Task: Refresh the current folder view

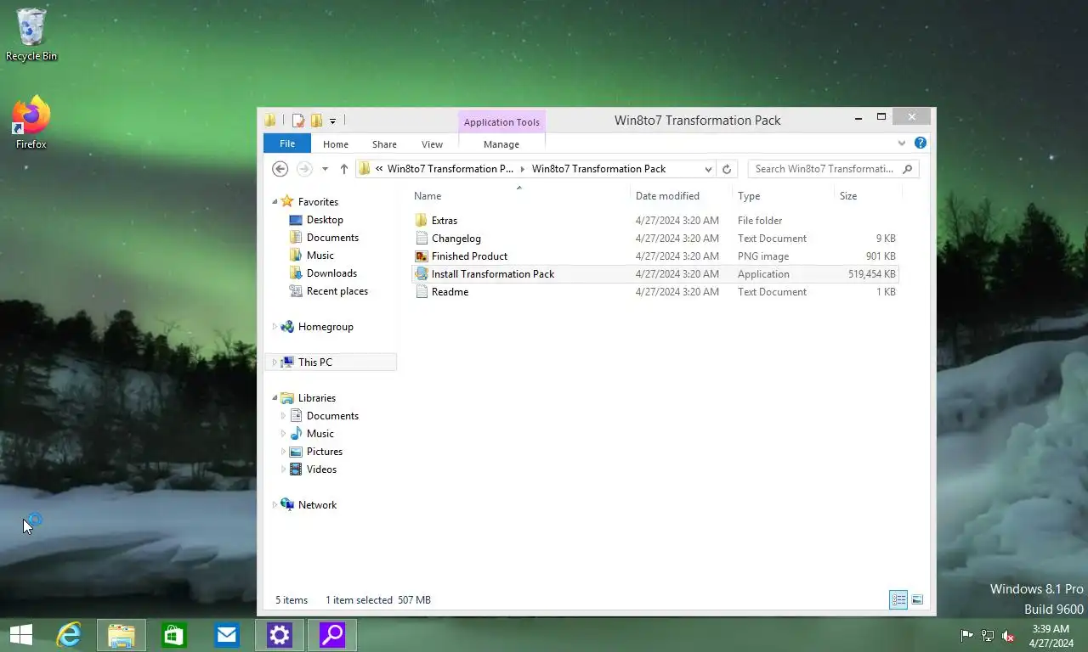Action: 727,169
